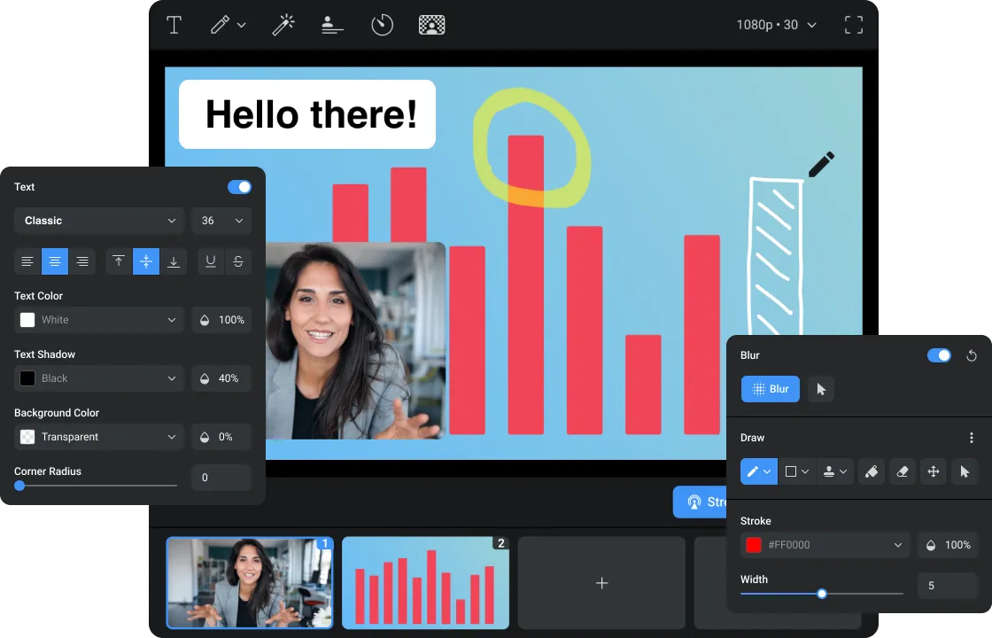Open Draw panel three-dot menu
The height and width of the screenshot is (638, 992).
[x=971, y=438]
